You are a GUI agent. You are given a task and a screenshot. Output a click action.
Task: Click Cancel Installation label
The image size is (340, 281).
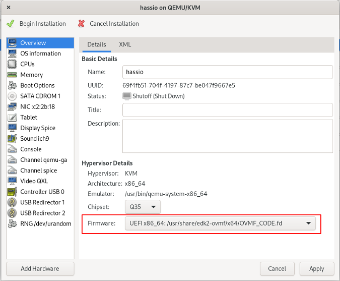click(x=114, y=23)
